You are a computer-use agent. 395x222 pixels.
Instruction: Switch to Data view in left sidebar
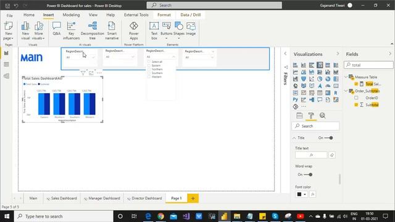[x=7, y=65]
